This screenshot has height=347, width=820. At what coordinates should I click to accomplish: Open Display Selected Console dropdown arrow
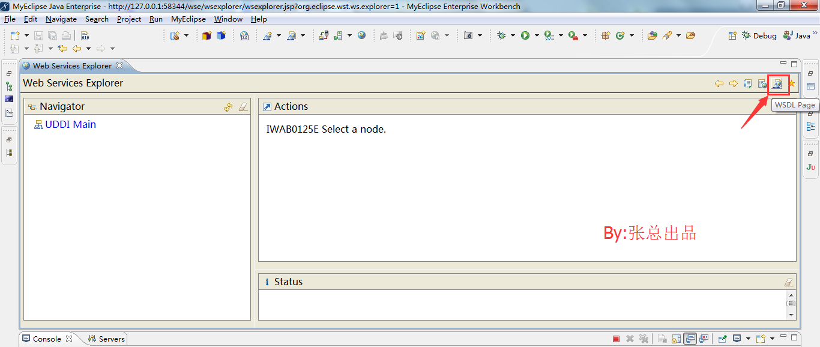click(x=748, y=339)
